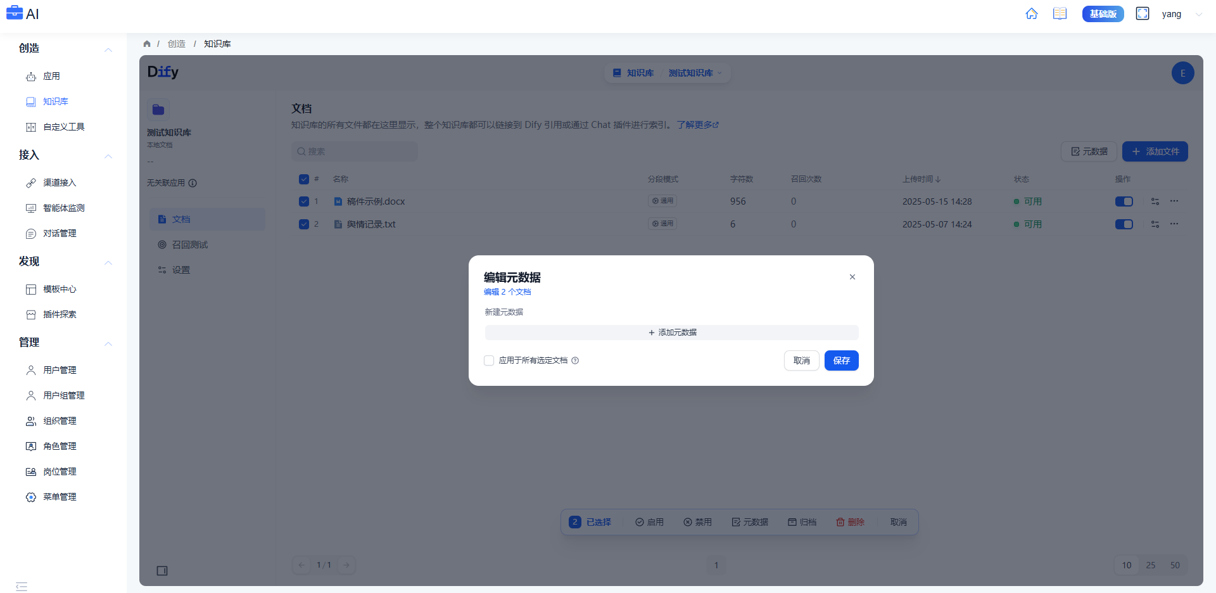This screenshot has height=593, width=1216.
Task: Close the 编辑元数据 dialog
Action: tap(852, 277)
